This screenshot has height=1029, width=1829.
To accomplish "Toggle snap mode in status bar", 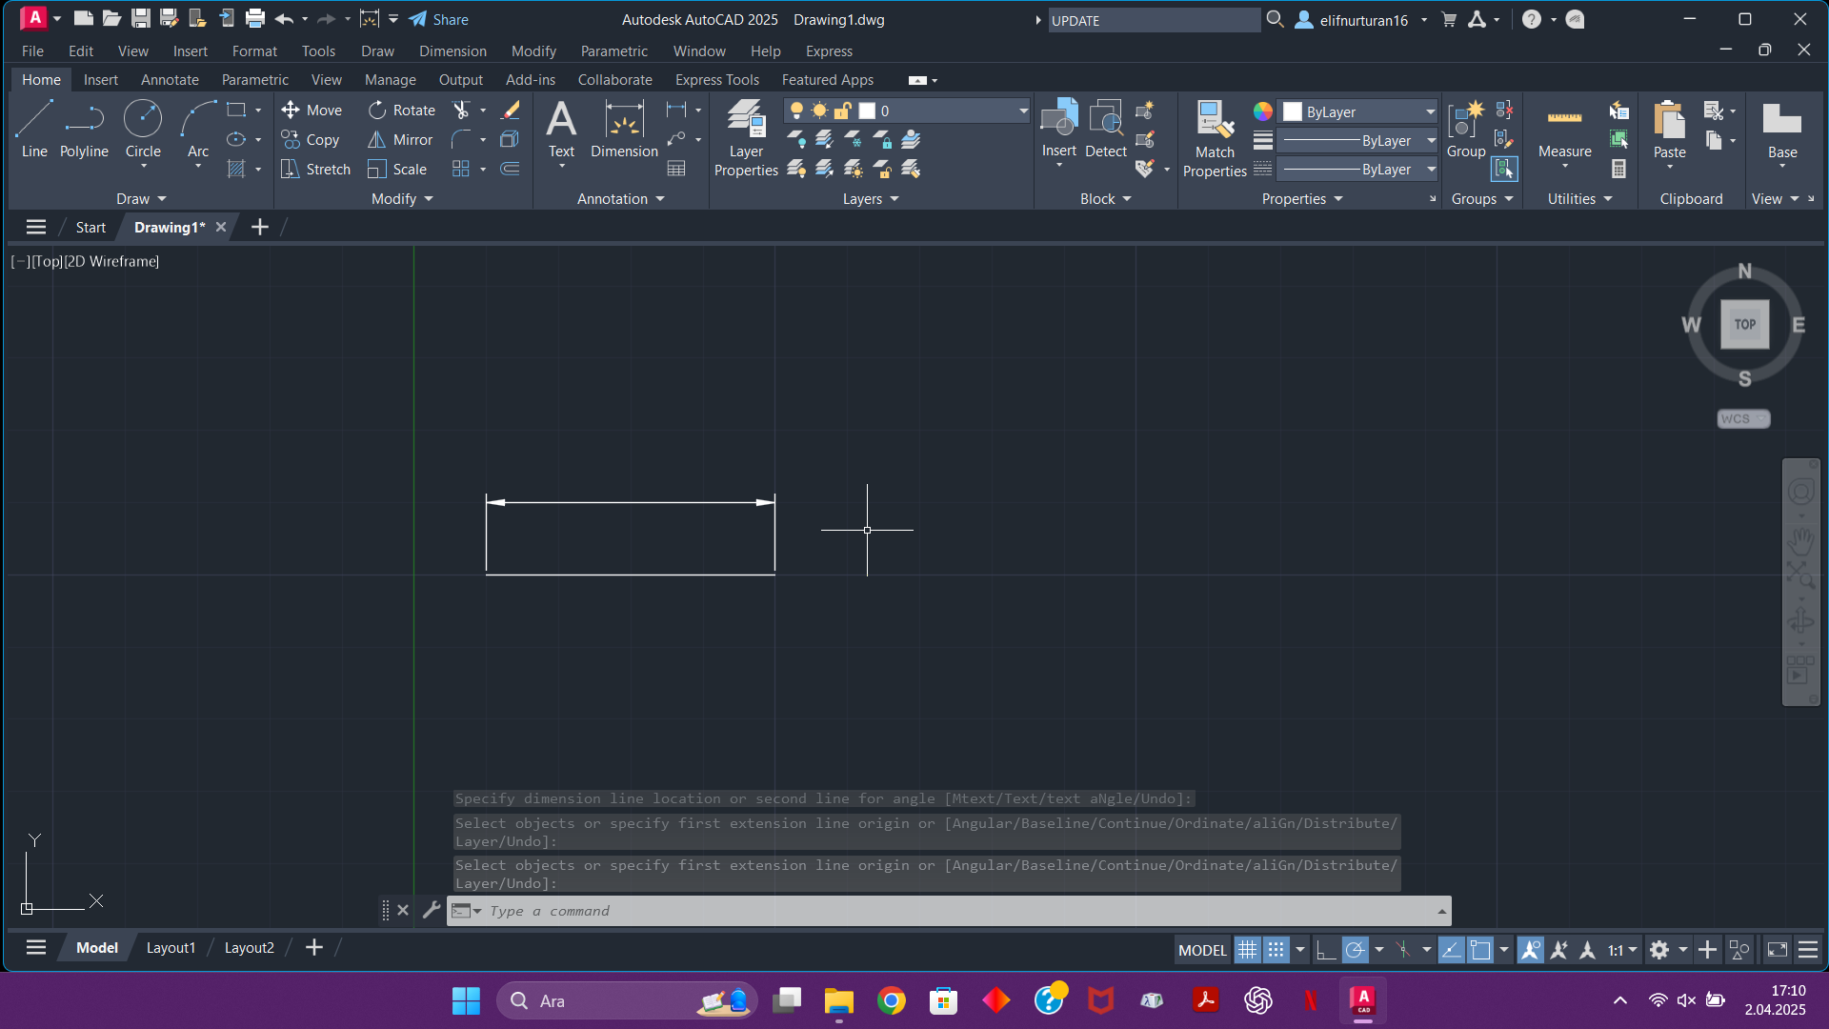I will click(x=1276, y=950).
